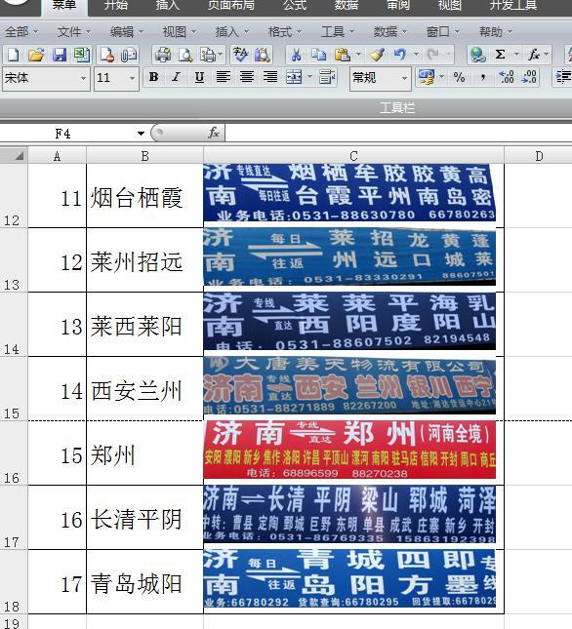Apply Percent Style format
Screen dimensions: 572x629
pos(459,77)
